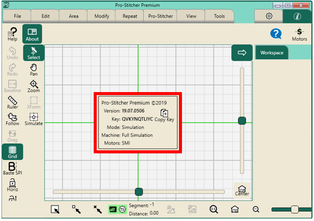Click the Baseline tool
Viewport: 314px width, 221px height.
tap(12, 87)
